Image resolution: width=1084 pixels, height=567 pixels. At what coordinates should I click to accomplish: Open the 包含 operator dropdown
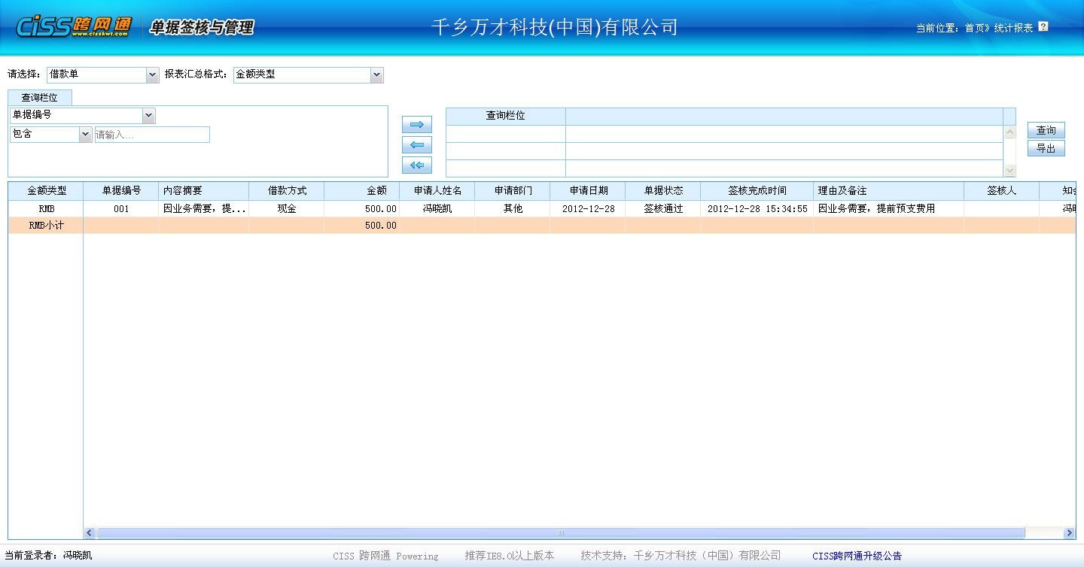tap(85, 135)
